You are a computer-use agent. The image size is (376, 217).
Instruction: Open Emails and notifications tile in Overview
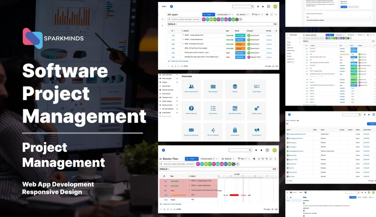click(x=191, y=132)
